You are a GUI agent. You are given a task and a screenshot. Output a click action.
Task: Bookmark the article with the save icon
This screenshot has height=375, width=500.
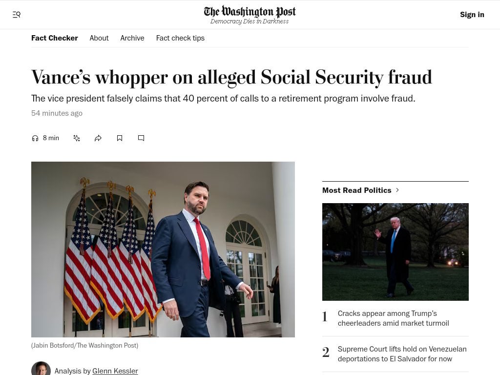pyautogui.click(x=120, y=138)
